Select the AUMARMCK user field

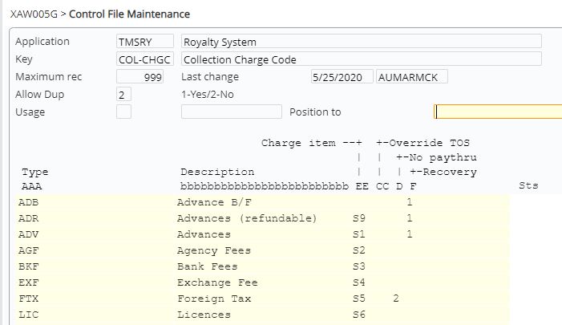pyautogui.click(x=411, y=77)
